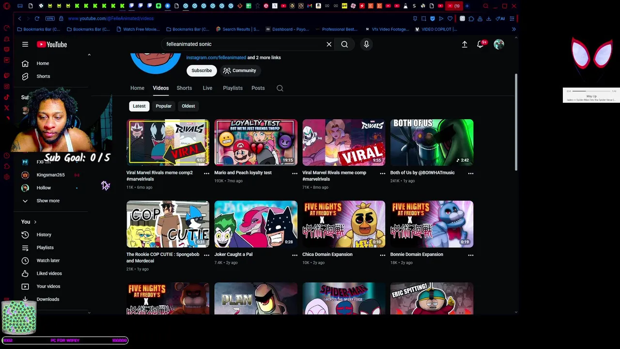Screen dimensions: 620x349
Task: Click the browser address bar URL
Action: point(111,18)
